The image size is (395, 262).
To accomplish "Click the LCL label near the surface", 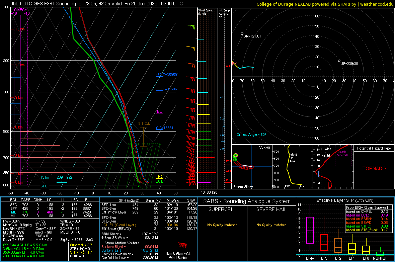I will point(159,181).
